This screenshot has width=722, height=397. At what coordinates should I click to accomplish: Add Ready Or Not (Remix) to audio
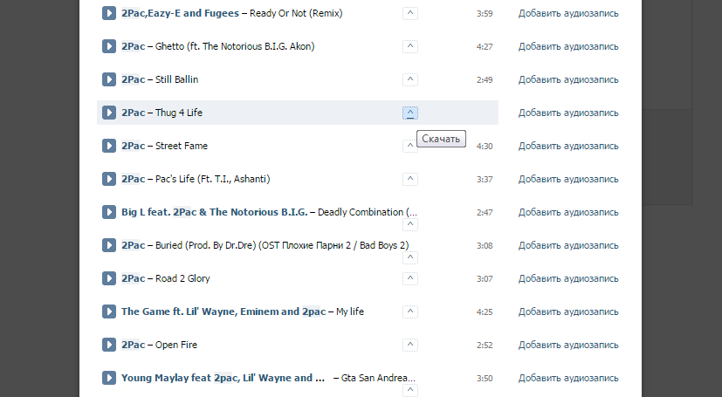coord(568,14)
